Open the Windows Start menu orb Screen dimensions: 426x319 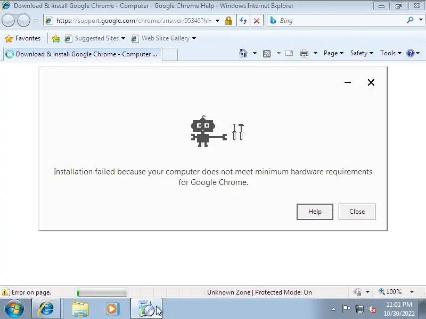tap(14, 309)
